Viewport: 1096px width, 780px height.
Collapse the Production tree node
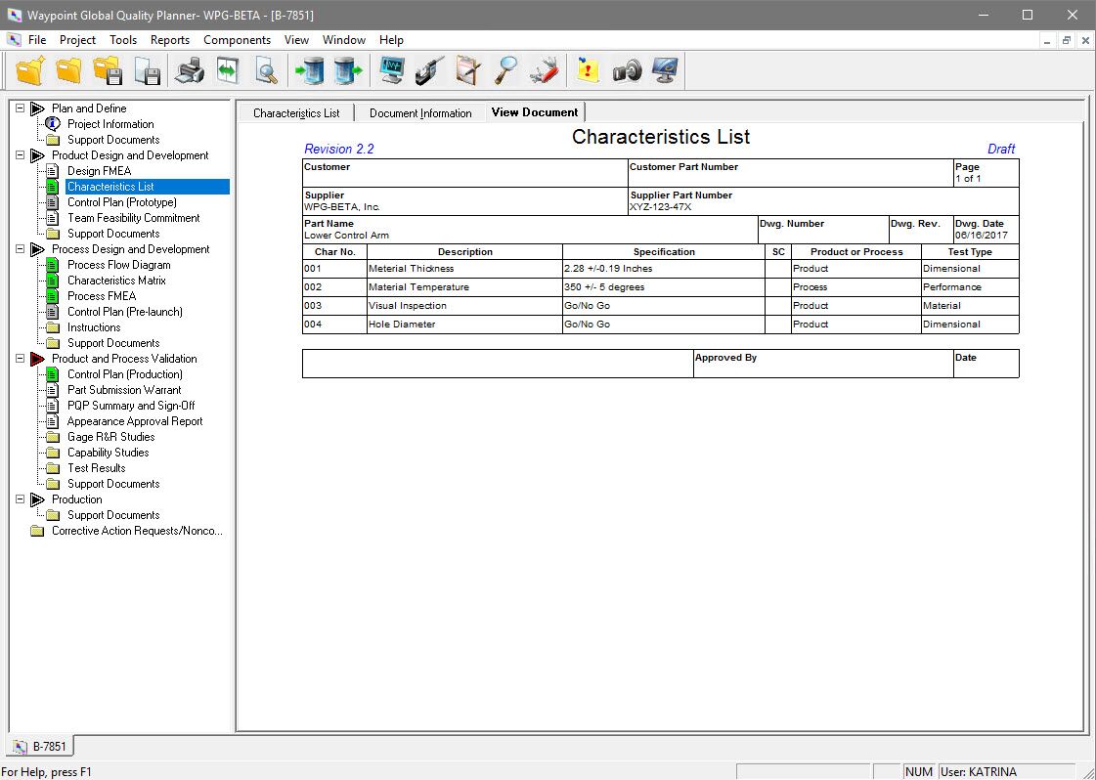tap(20, 499)
